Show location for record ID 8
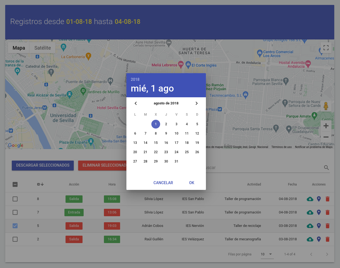 click(x=319, y=199)
